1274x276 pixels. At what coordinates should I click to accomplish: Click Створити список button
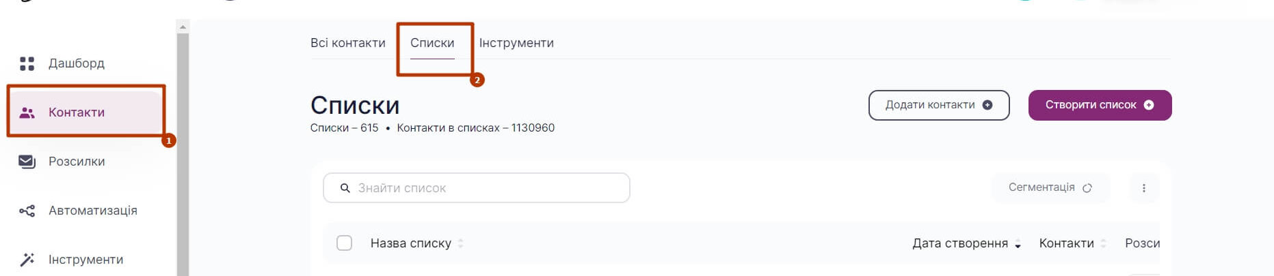(x=1100, y=105)
